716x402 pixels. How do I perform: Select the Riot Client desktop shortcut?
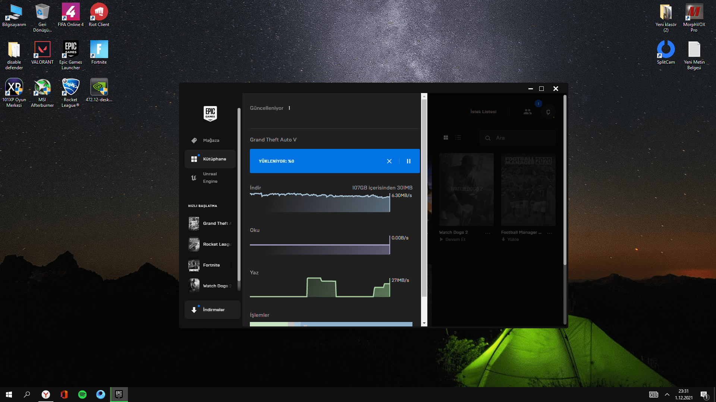[99, 16]
